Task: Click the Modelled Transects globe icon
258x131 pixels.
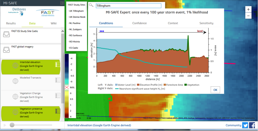Action: pyautogui.click(x=15, y=81)
